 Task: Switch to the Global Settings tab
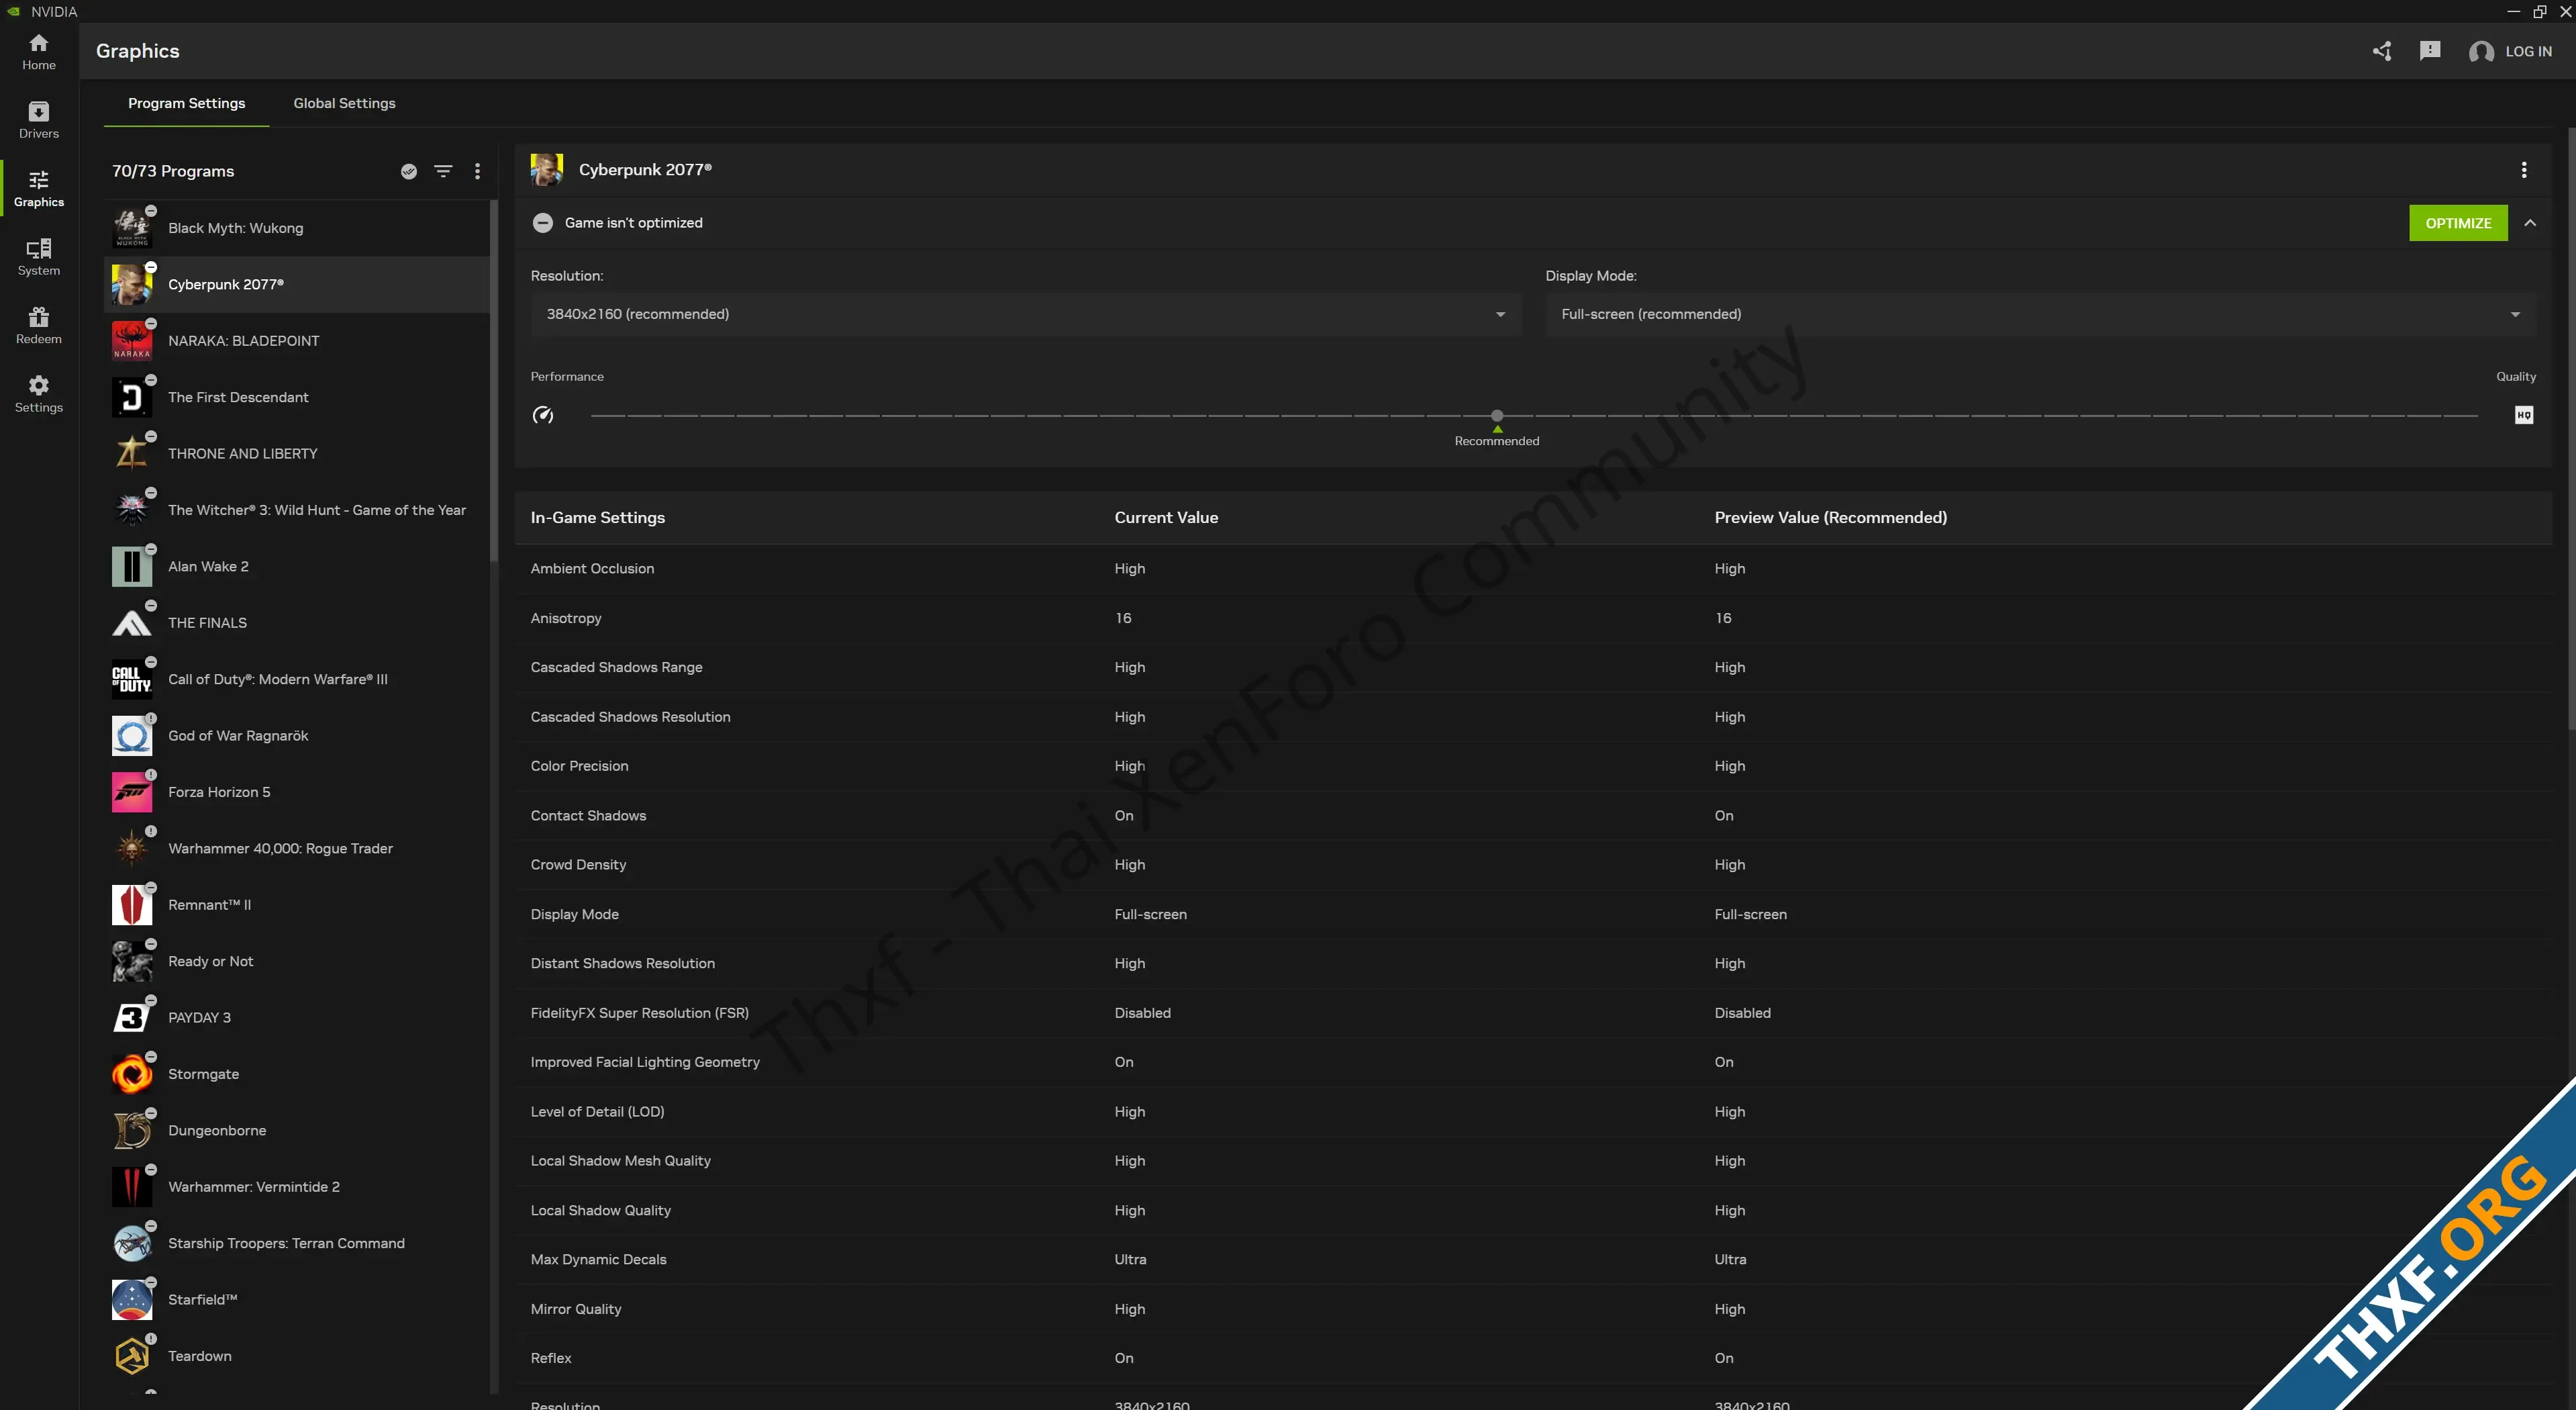(344, 103)
